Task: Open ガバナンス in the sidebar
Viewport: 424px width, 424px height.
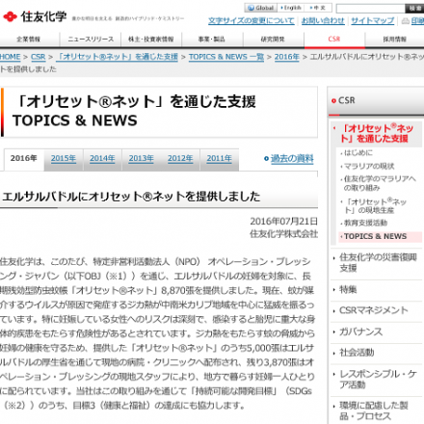Action: (x=361, y=331)
